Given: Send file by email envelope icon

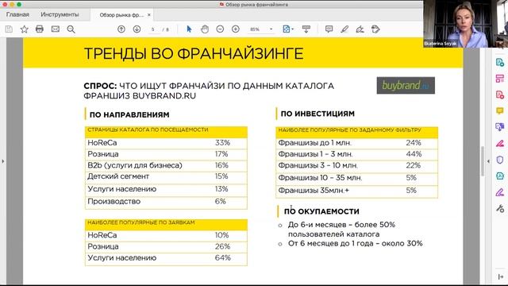Looking at the screenshot, I should [56, 29].
